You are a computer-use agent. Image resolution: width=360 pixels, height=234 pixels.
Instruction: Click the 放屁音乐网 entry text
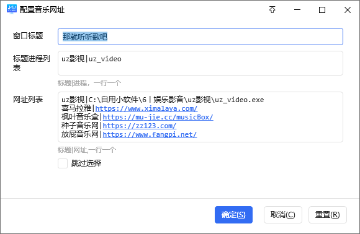80,134
